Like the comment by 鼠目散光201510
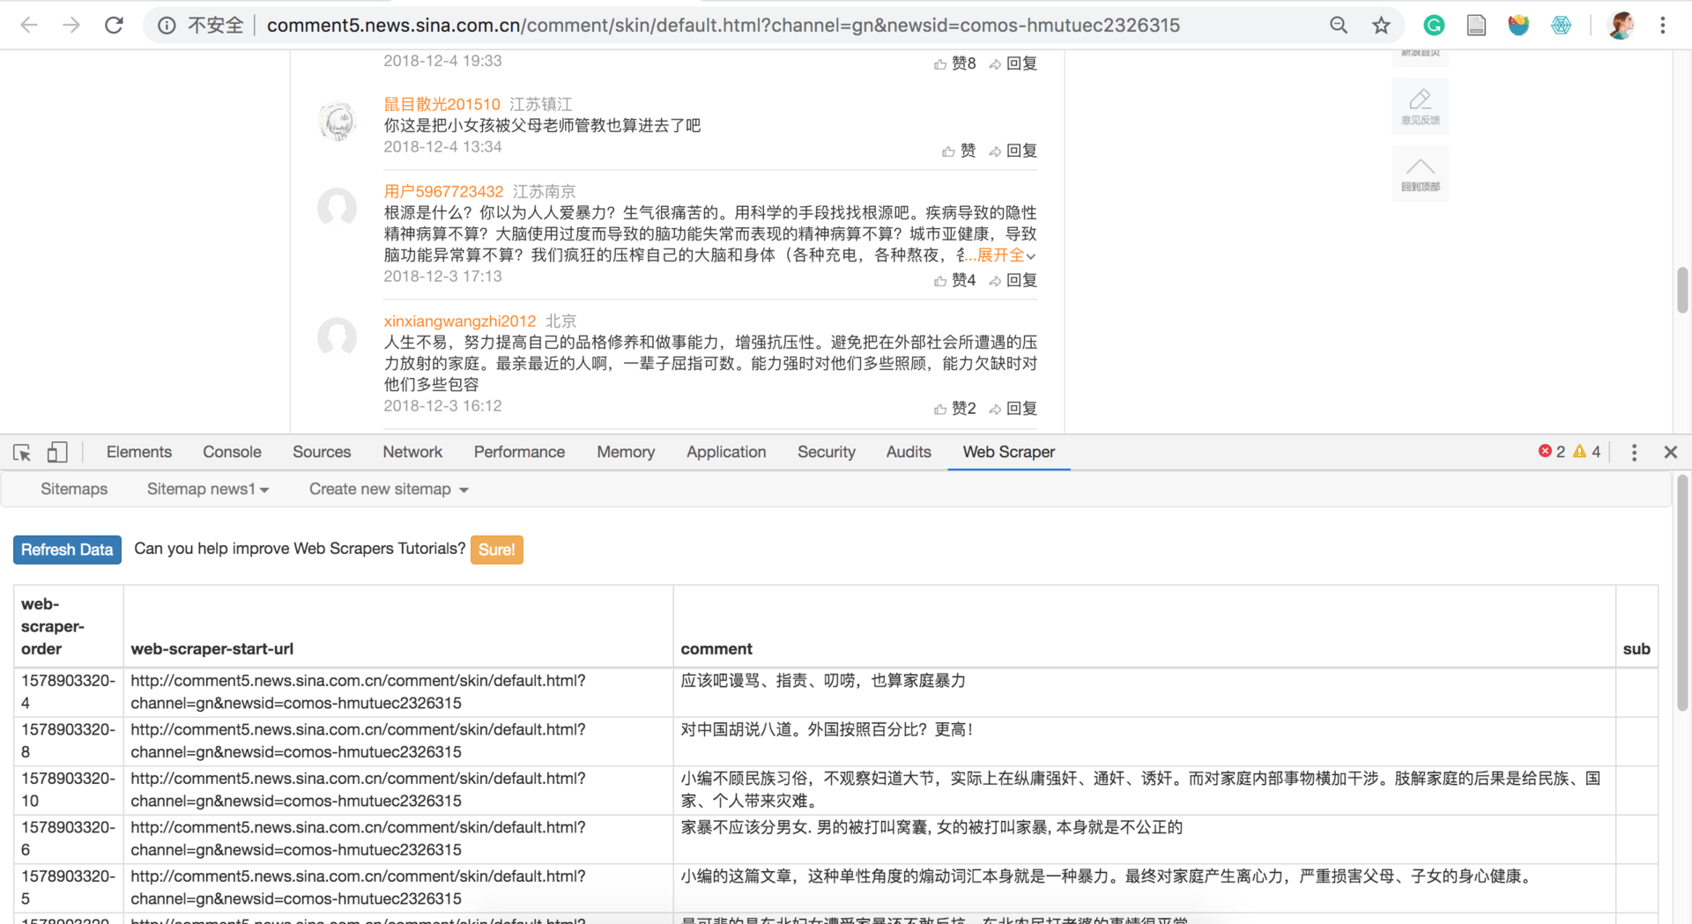This screenshot has width=1692, height=924. coord(959,151)
